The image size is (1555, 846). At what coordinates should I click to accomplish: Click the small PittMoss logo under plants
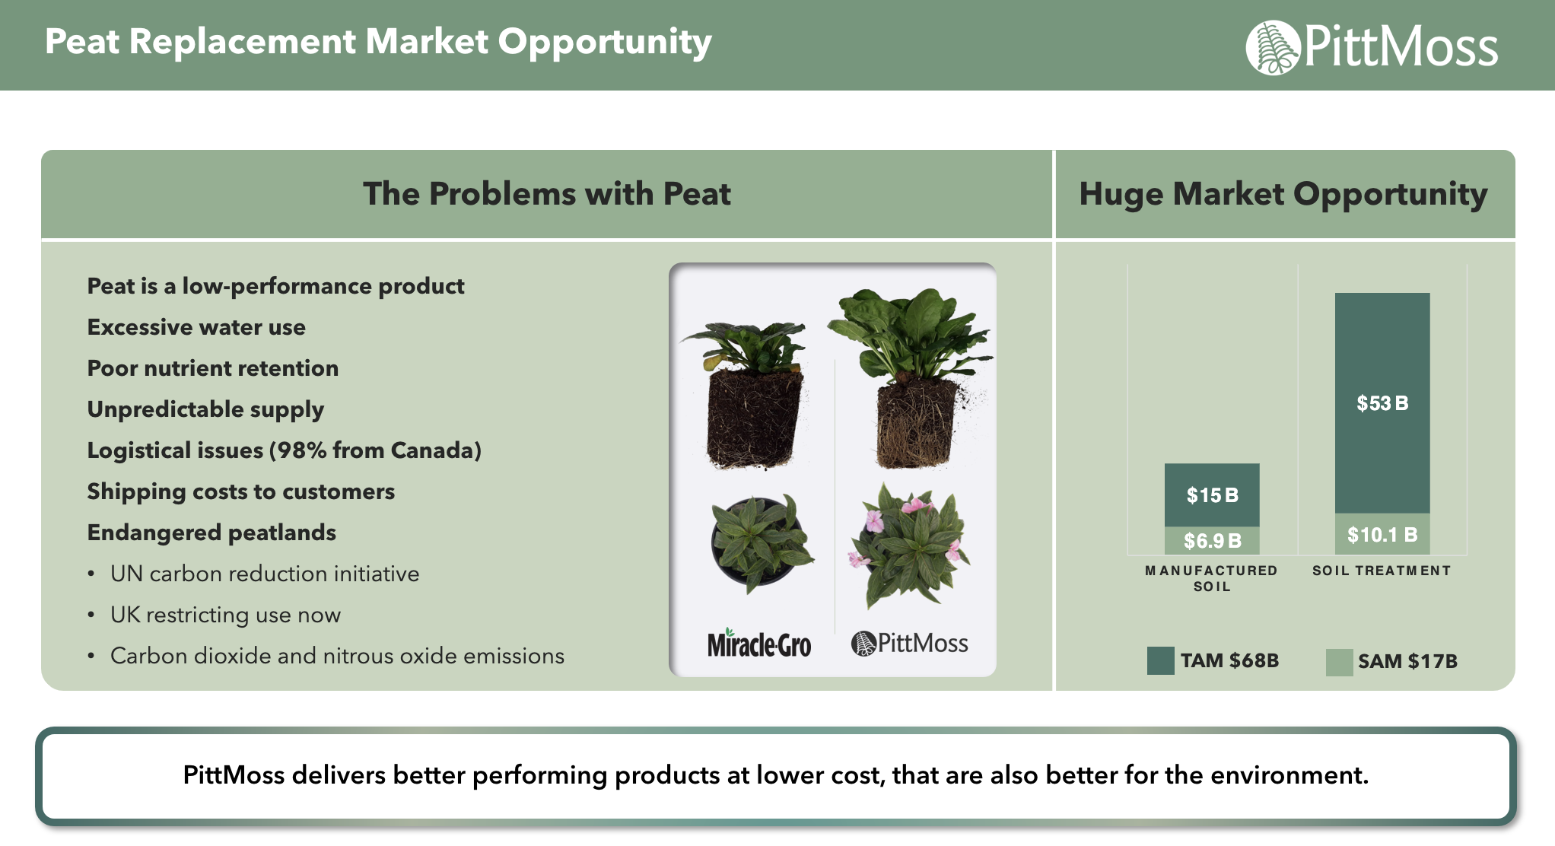[x=909, y=644]
